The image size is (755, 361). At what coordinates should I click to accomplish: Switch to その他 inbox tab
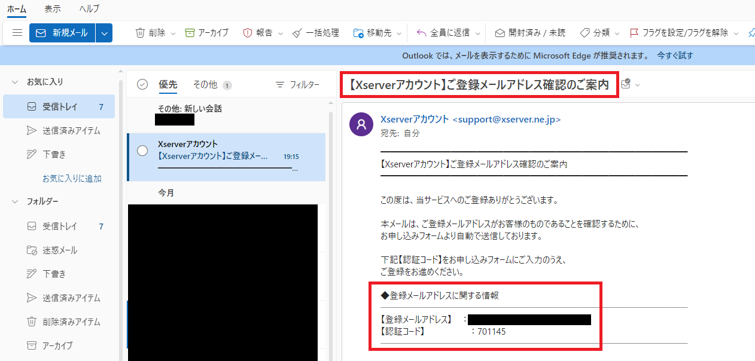(205, 85)
